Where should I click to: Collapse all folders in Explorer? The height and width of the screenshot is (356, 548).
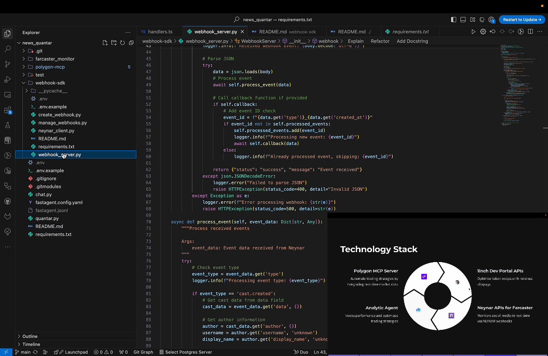pyautogui.click(x=131, y=43)
